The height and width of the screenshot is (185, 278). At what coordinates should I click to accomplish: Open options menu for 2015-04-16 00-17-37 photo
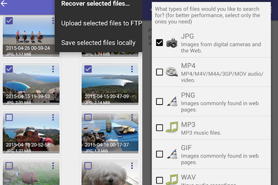132,117
